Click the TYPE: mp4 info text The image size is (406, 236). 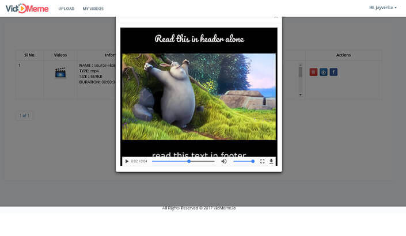[x=89, y=71]
